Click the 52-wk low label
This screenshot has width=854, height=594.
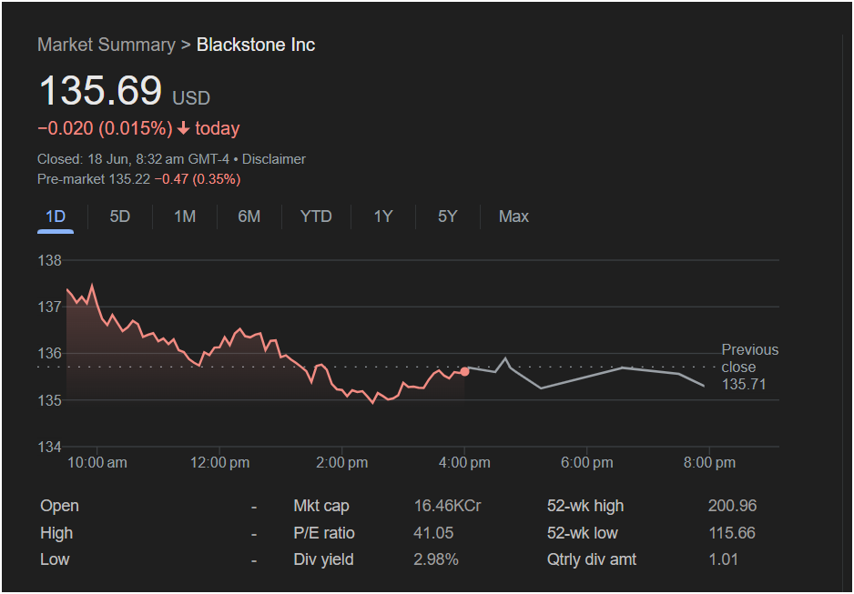pos(582,533)
